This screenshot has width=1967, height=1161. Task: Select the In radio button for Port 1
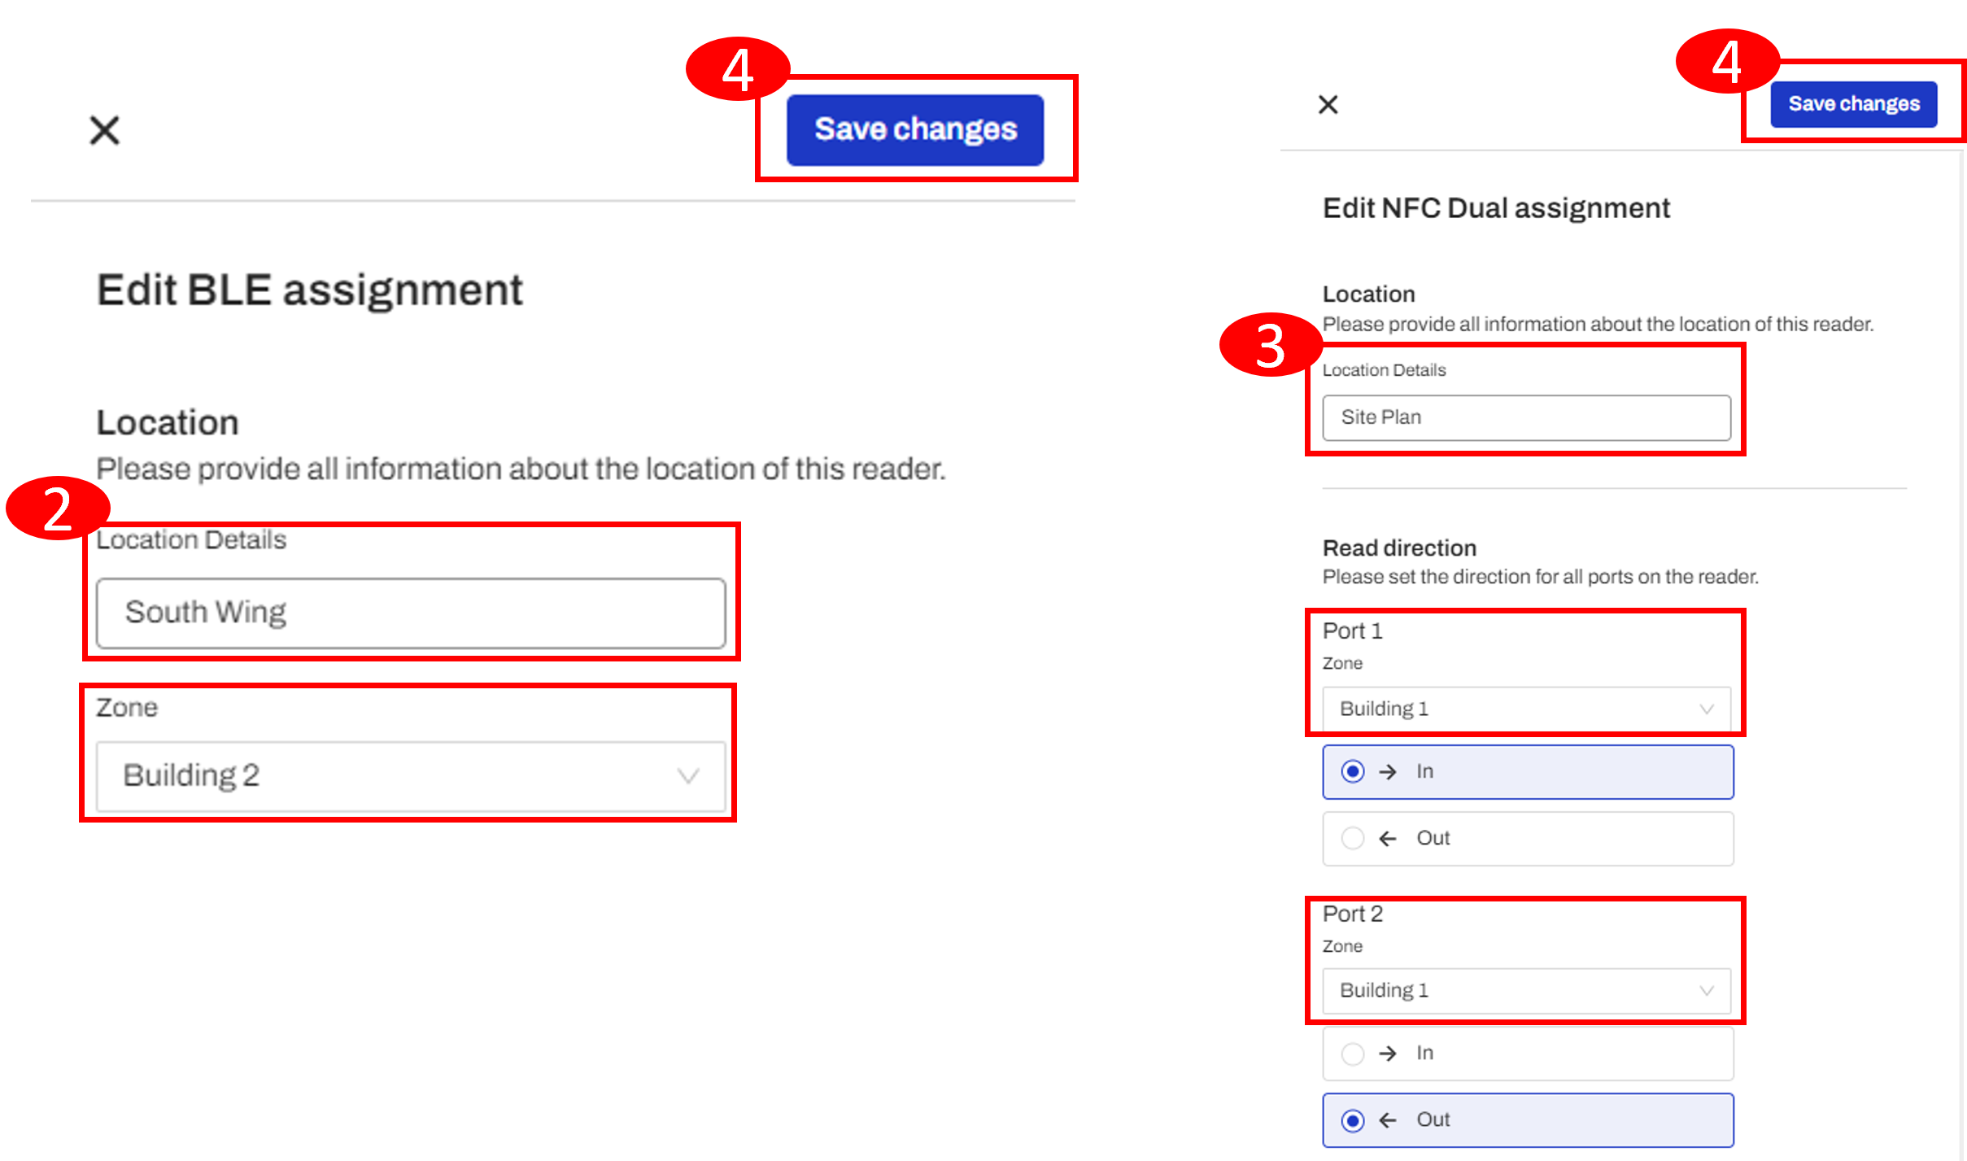point(1353,771)
